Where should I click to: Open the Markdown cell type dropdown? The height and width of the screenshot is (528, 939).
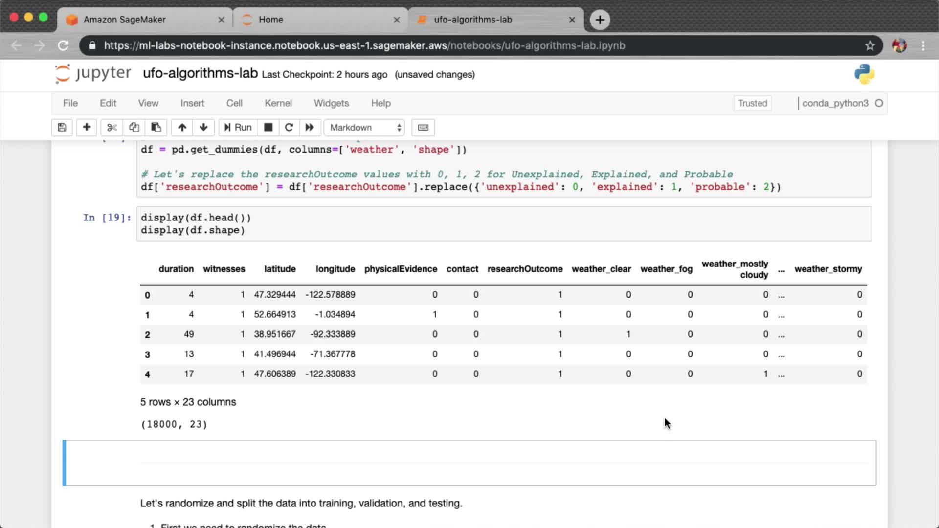(x=364, y=128)
